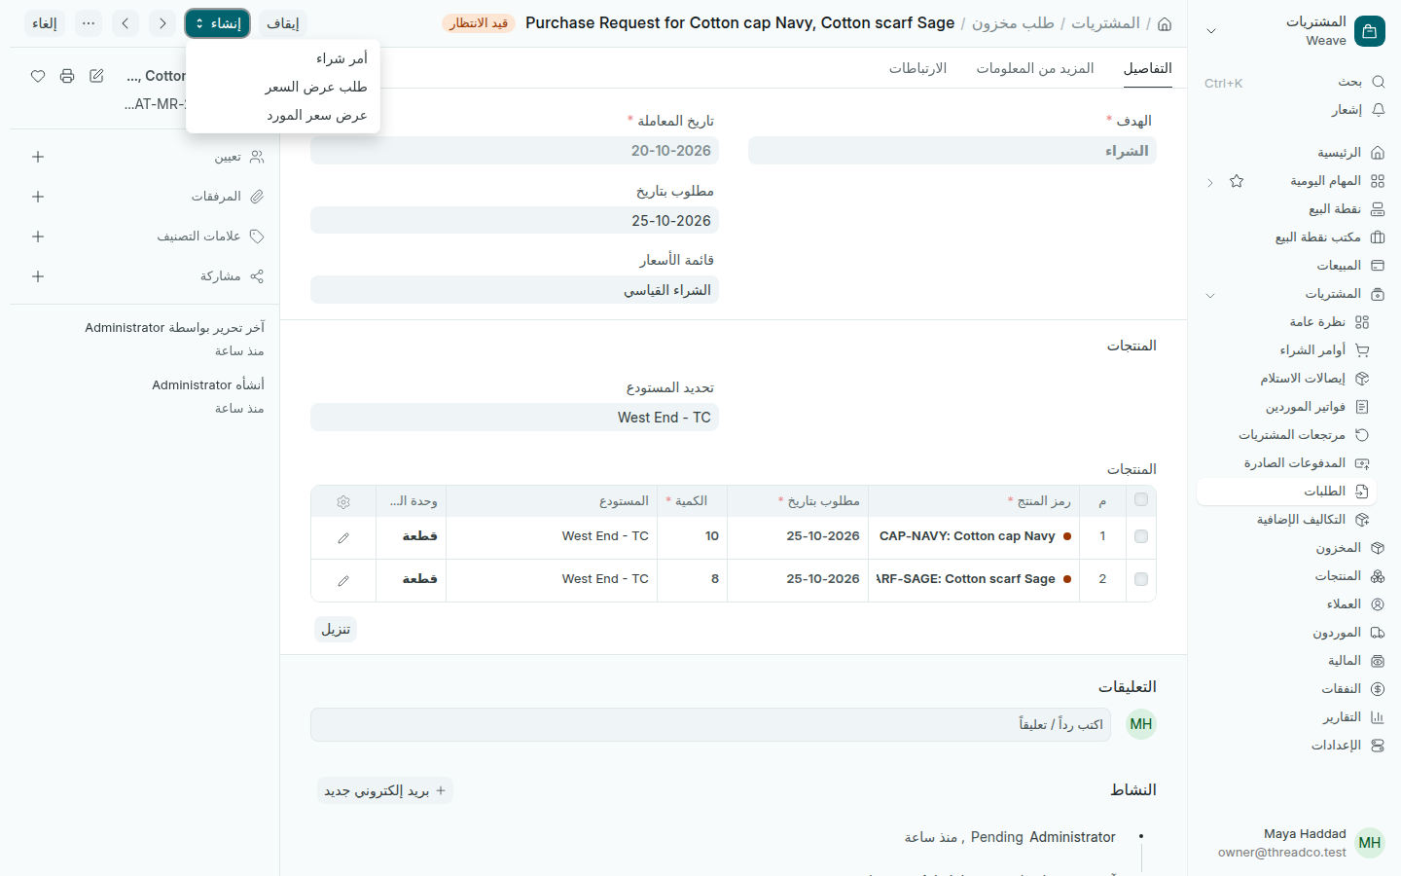Toggle the select-all checkbox in products table

(1141, 500)
